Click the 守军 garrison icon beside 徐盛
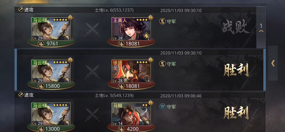This screenshot has width=285, height=132. pos(162,64)
